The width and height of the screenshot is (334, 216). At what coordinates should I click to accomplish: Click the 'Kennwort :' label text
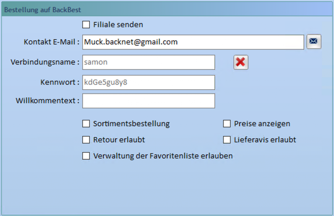click(60, 82)
